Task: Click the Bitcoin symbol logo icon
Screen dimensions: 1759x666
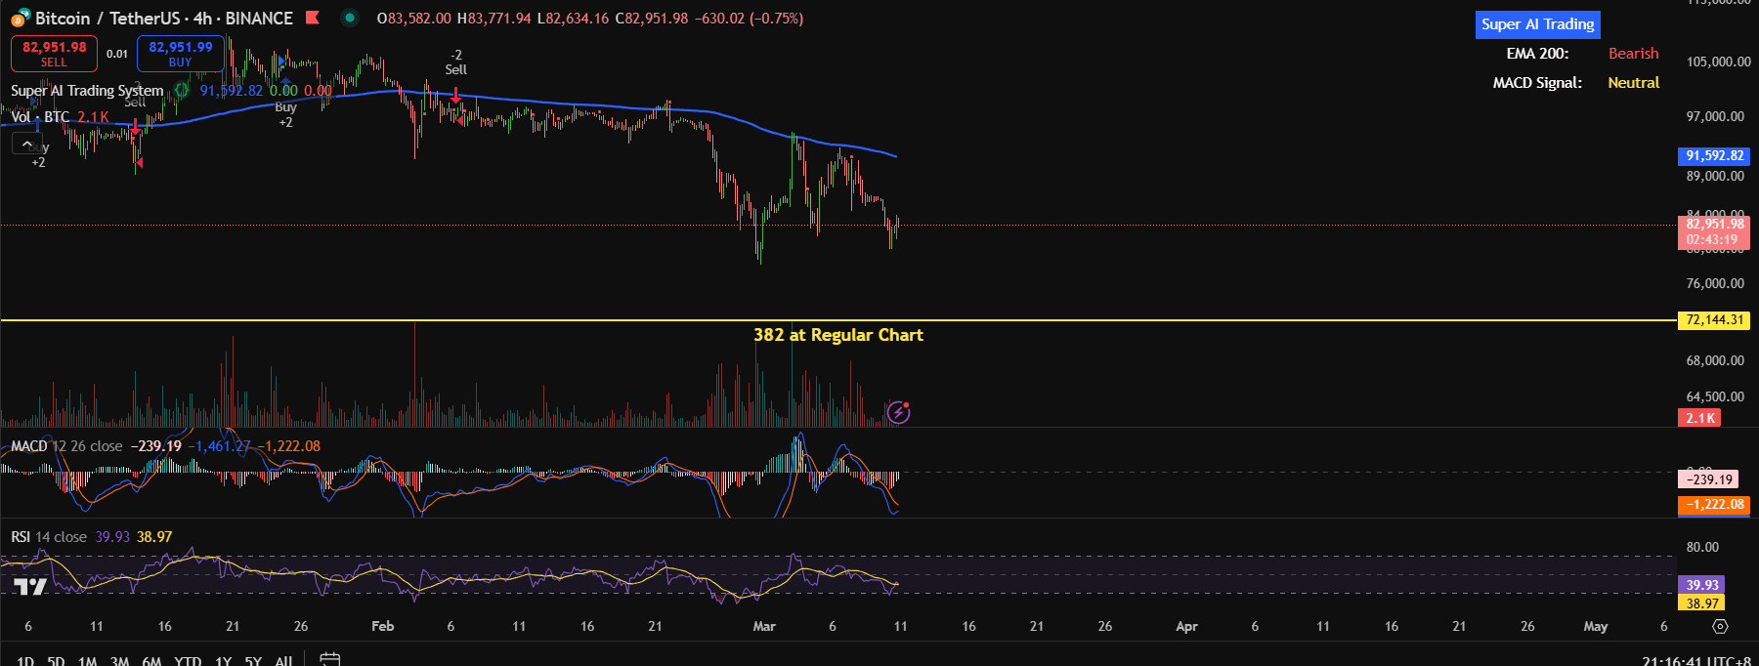Action: click(x=20, y=18)
